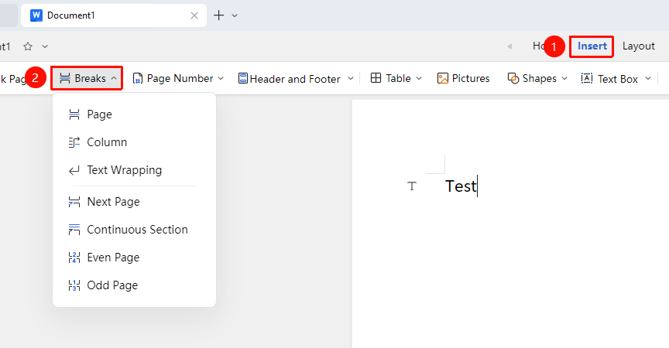Screen dimensions: 669x348
Task: Star the document as favorite
Action: pyautogui.click(x=28, y=46)
